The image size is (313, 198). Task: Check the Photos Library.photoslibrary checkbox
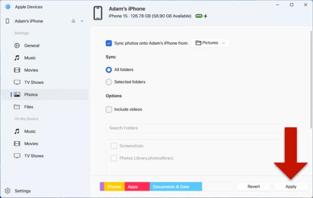pos(114,158)
